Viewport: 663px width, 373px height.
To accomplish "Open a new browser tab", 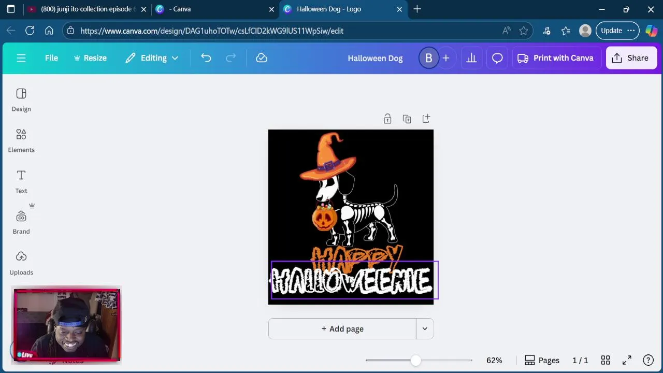I will 417,9.
